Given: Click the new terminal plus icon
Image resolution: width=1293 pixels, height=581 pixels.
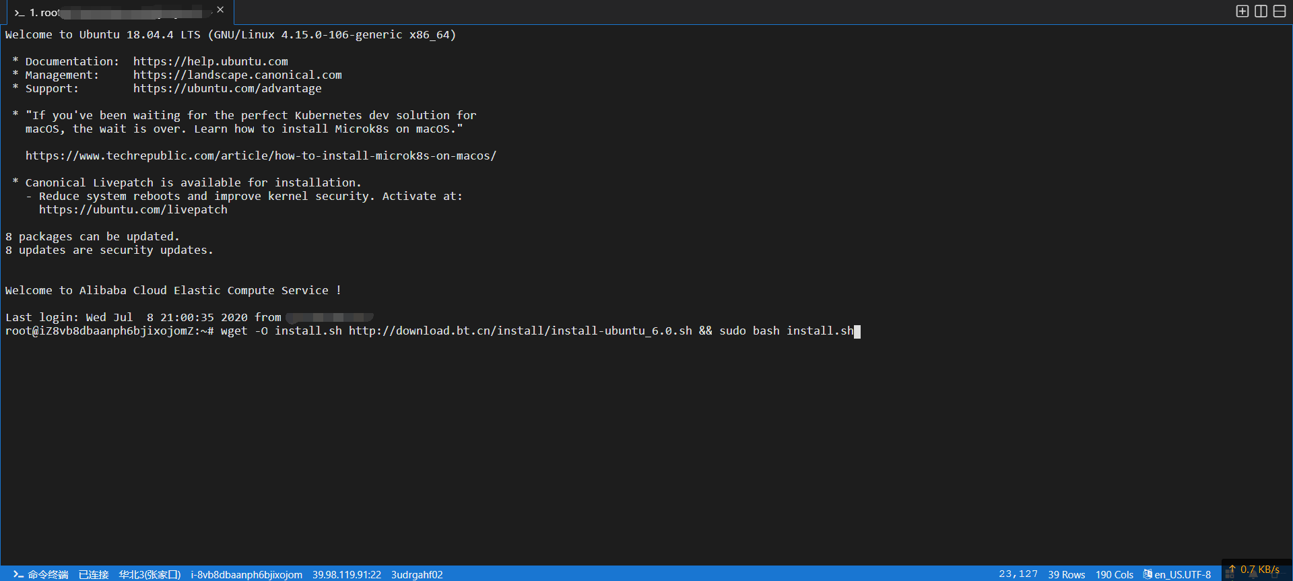Looking at the screenshot, I should 1242,11.
